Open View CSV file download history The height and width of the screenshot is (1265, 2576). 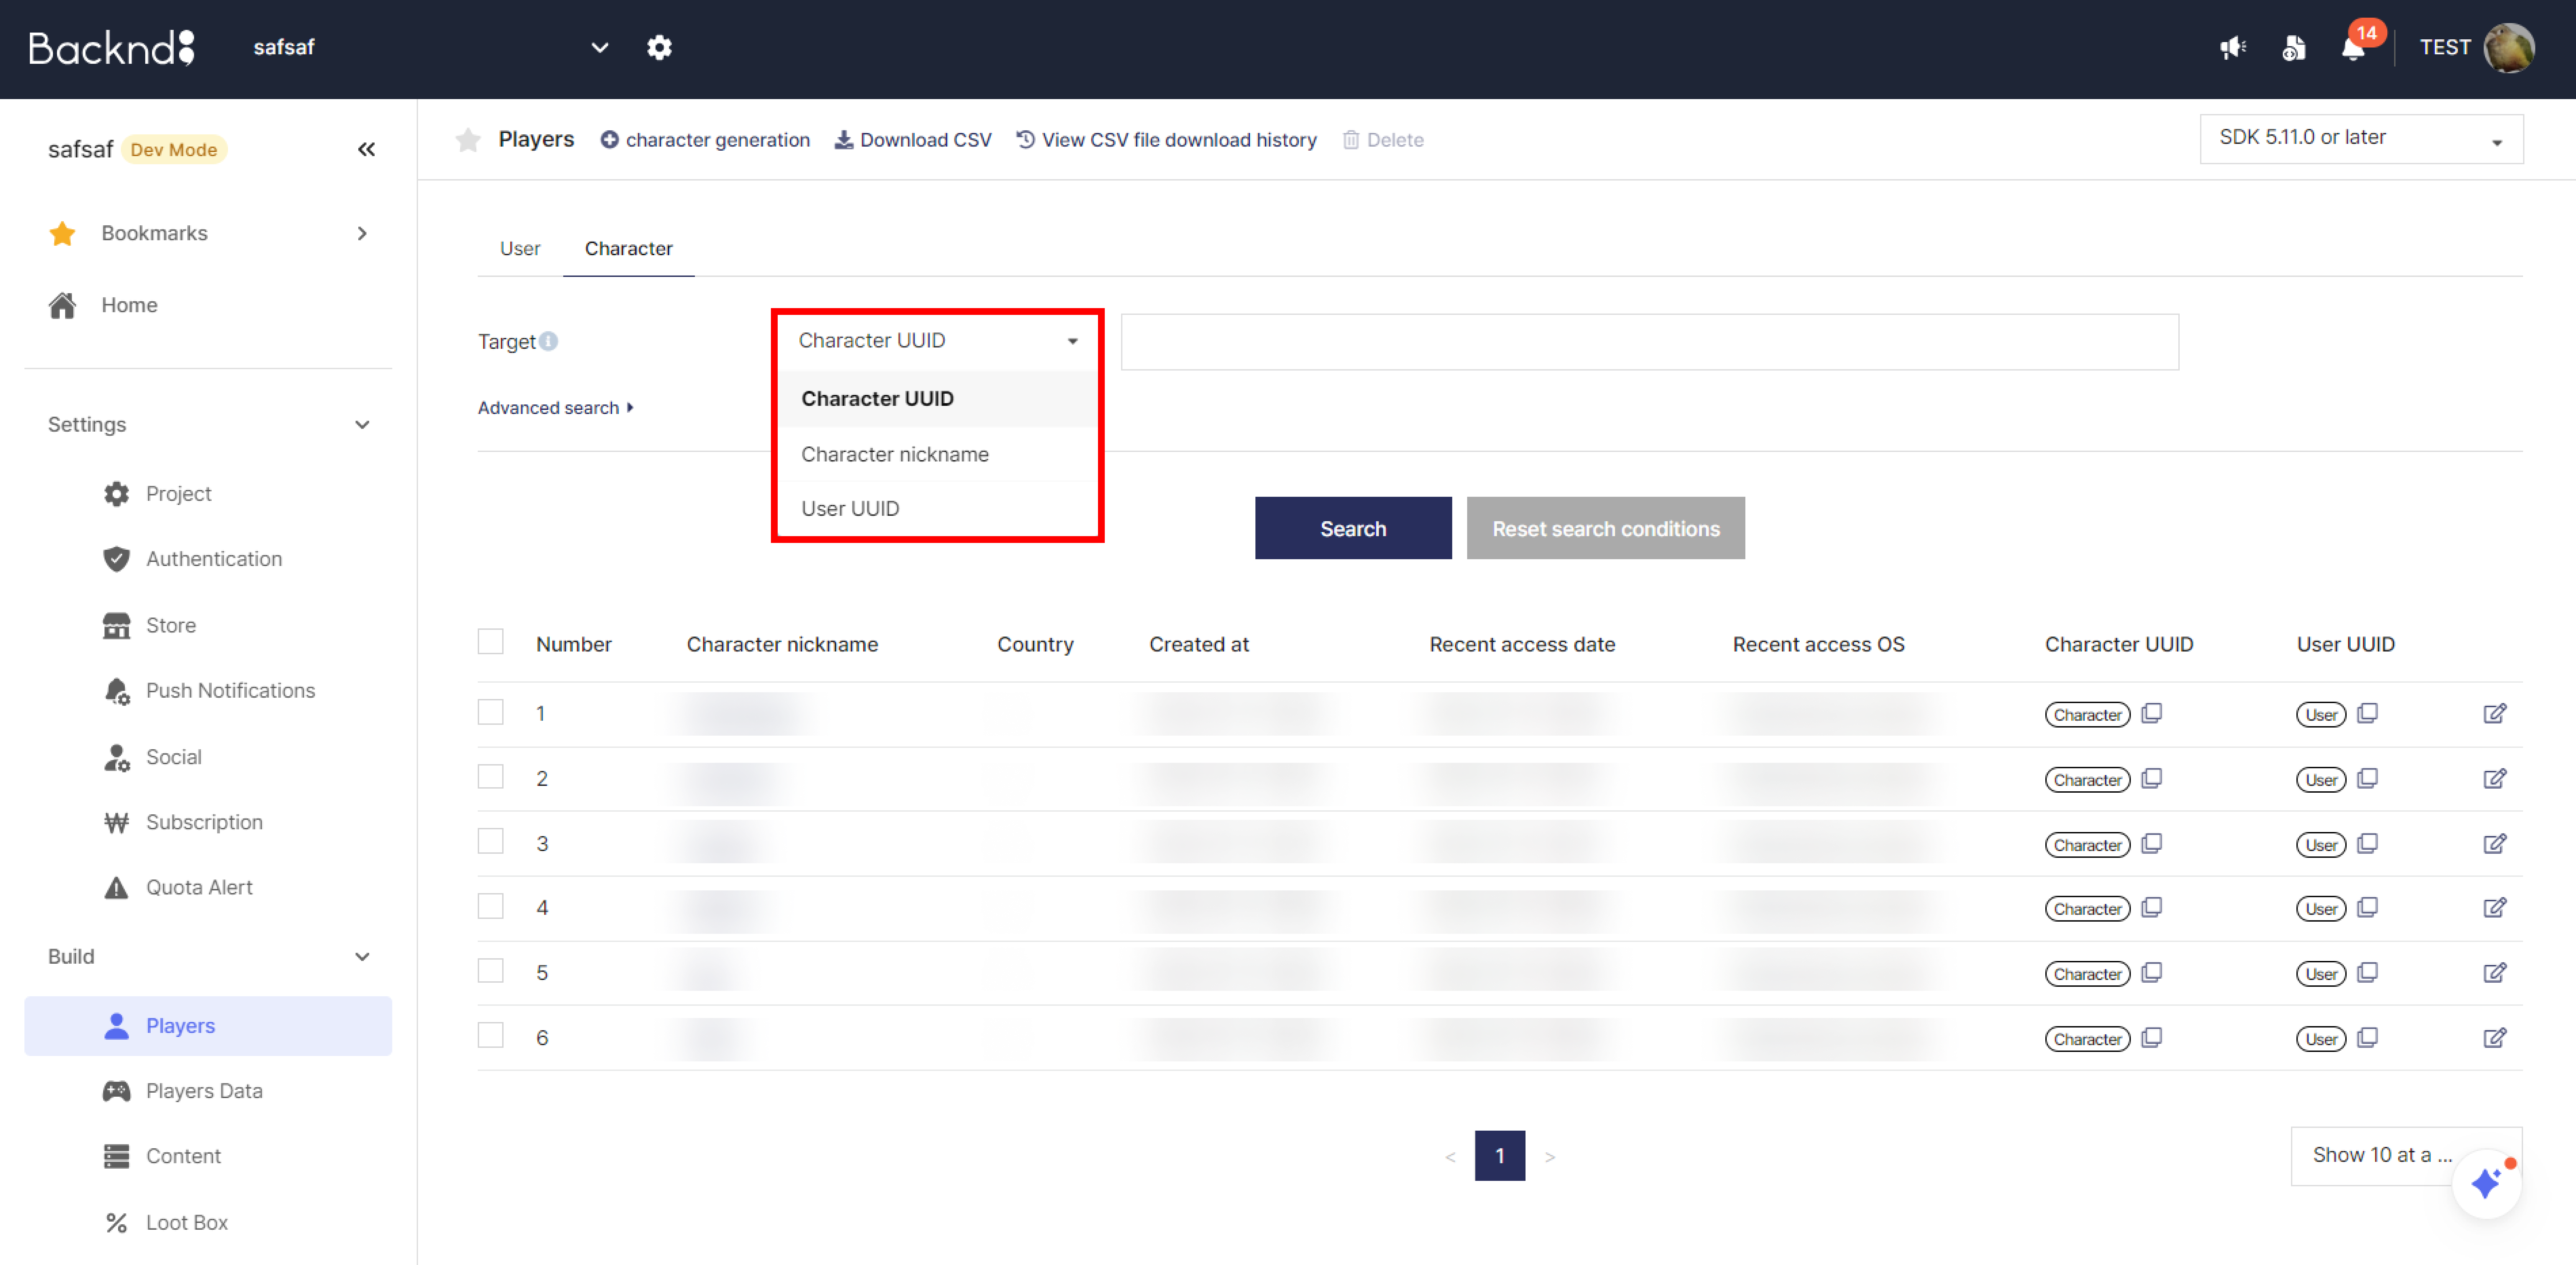(x=1166, y=140)
